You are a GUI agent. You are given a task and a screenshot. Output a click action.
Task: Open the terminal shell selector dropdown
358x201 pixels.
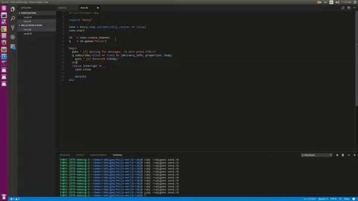[x=317, y=155]
